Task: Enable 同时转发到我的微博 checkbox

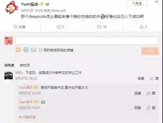Action: (x=40, y=50)
